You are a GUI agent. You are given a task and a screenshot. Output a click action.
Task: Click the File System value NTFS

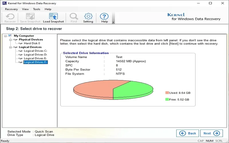click(120, 74)
